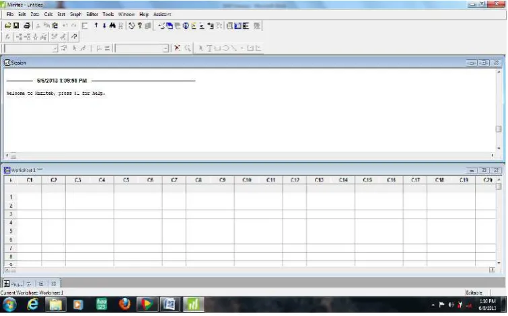Click the Close All Graphs icon
The image size is (508, 316).
[257, 26]
